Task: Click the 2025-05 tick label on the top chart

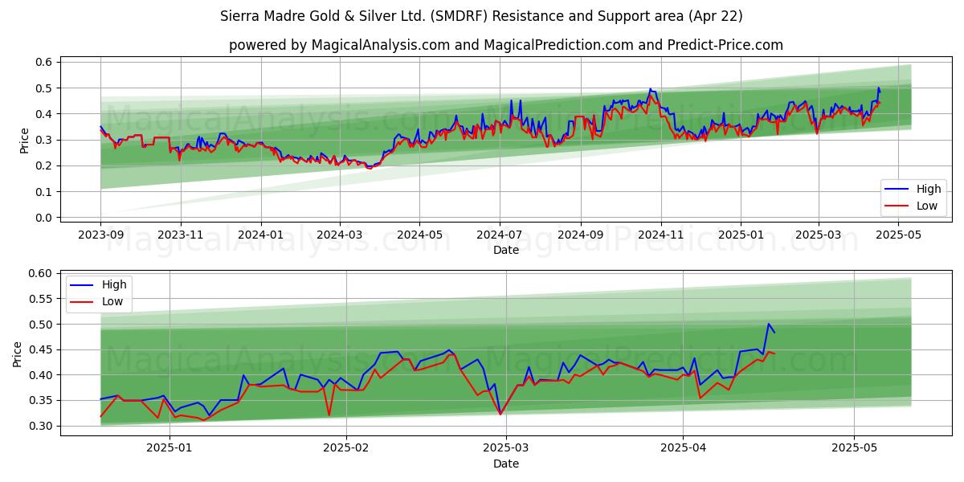Action: pyautogui.click(x=897, y=235)
